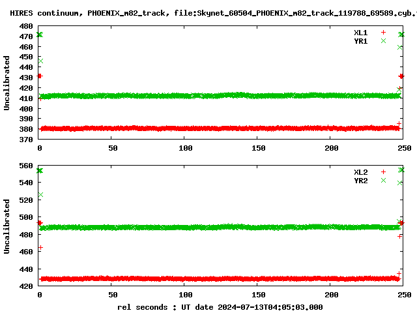Click the 450 y-axis tick label

[x=26, y=57]
